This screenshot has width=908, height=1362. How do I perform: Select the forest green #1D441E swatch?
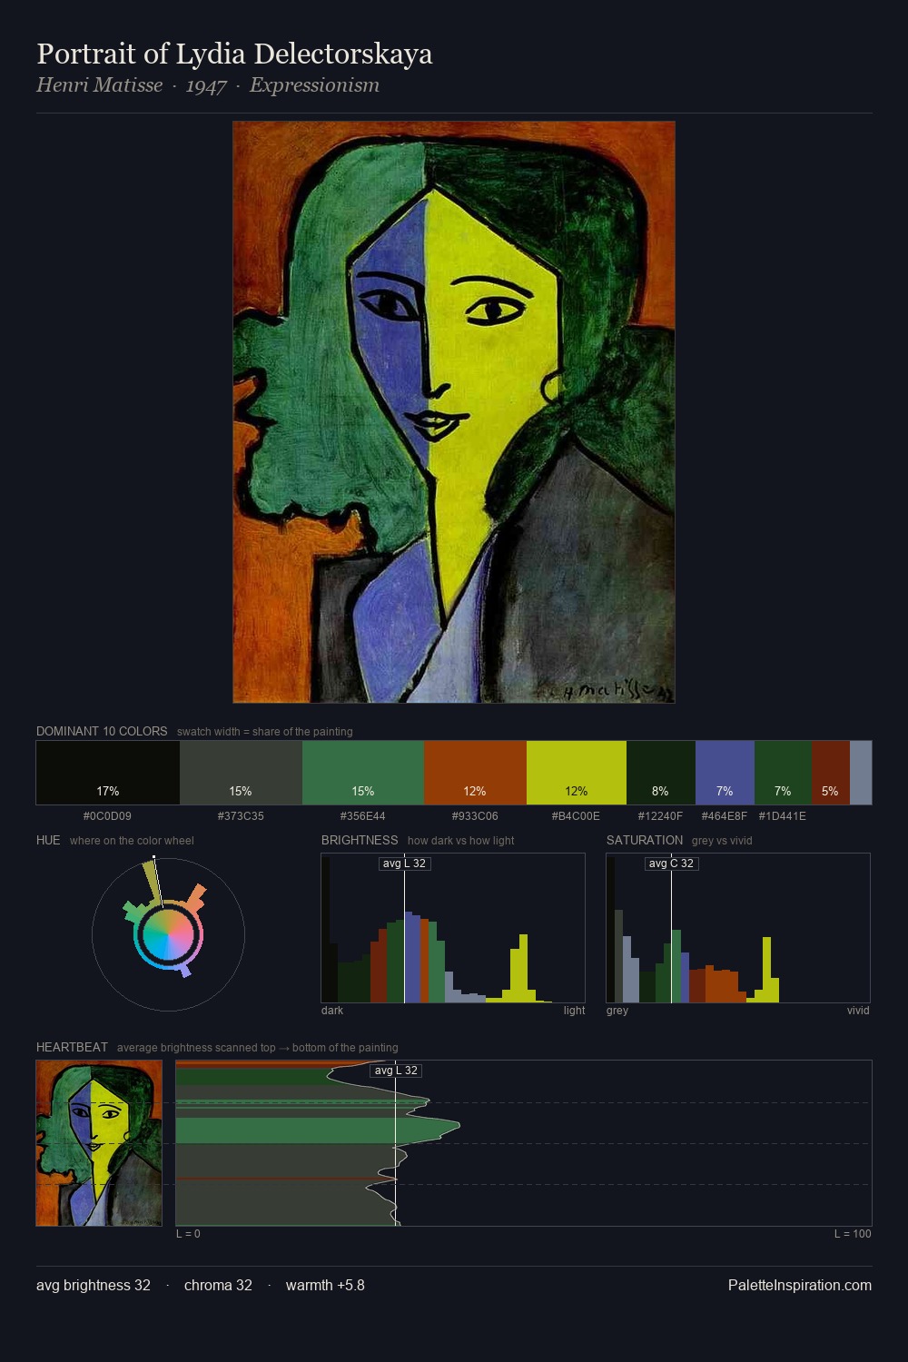[783, 773]
